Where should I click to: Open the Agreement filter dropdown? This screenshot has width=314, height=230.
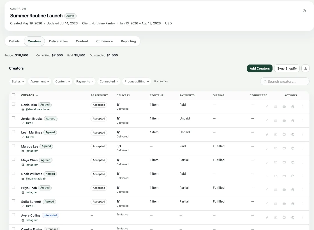[40, 81]
